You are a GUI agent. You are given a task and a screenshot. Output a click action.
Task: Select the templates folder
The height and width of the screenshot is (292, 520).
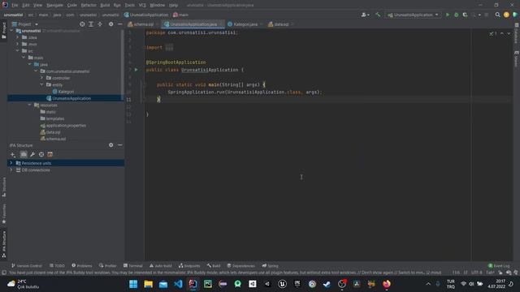pos(55,118)
